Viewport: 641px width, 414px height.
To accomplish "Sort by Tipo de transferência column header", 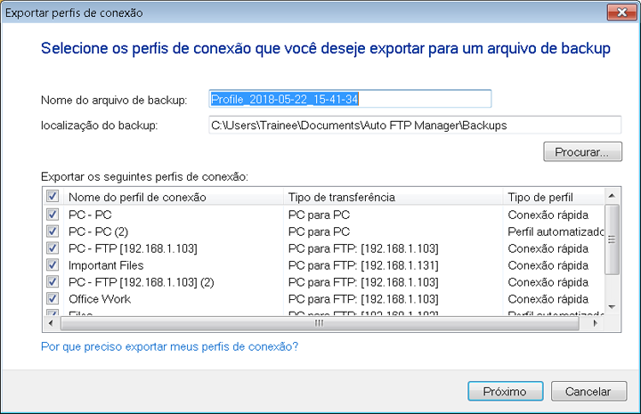I will [x=392, y=197].
